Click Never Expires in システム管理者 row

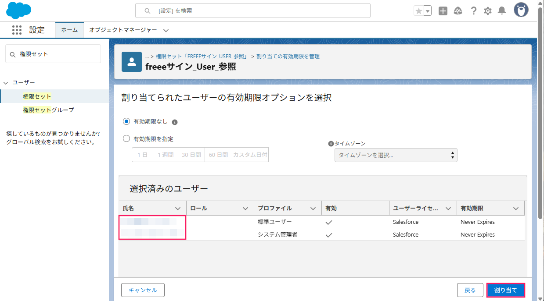pyautogui.click(x=478, y=235)
